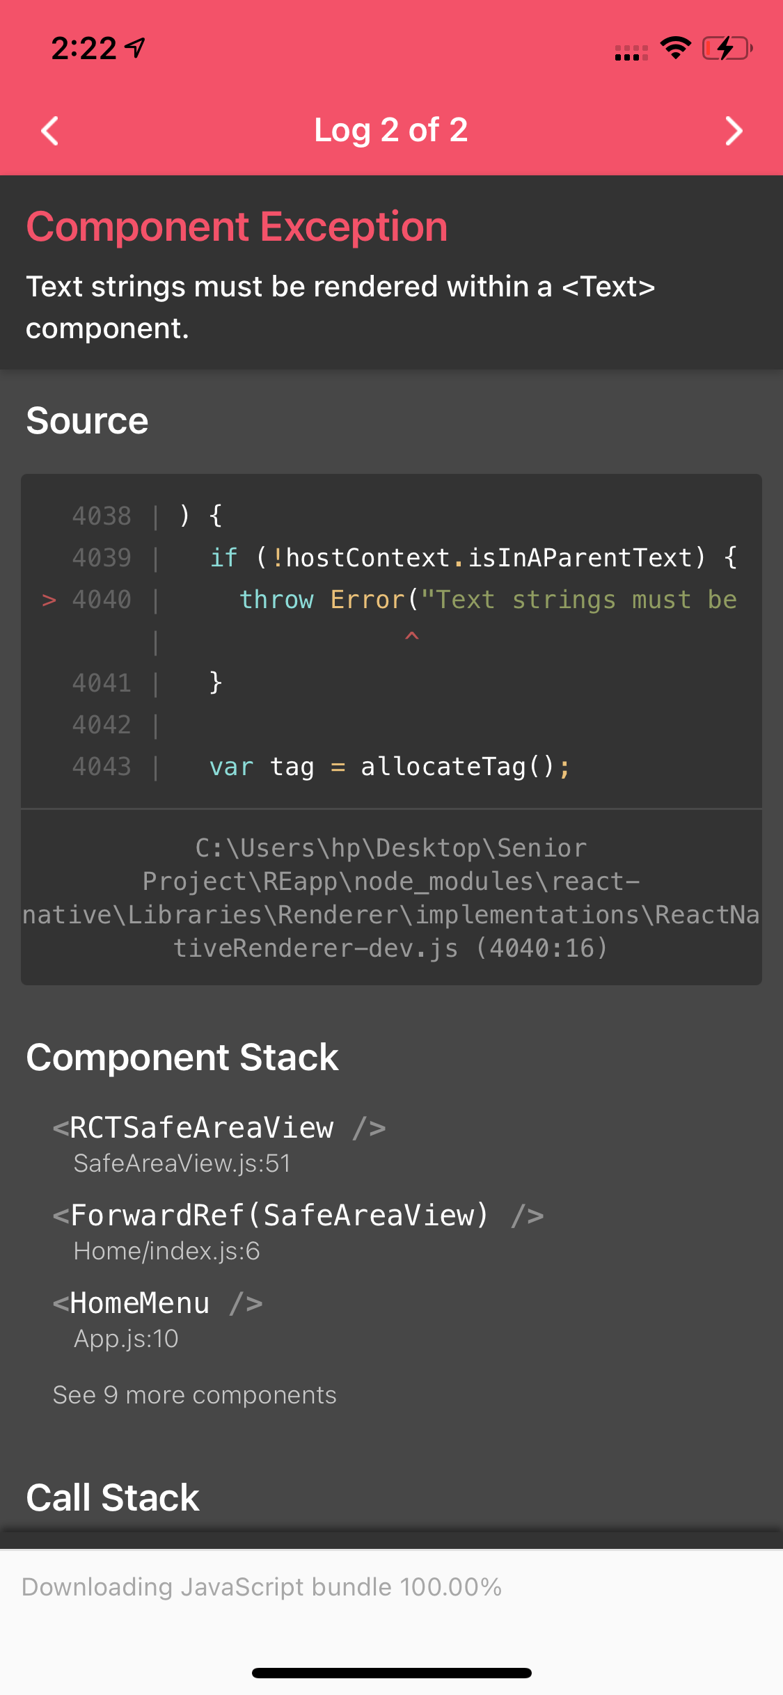Navigate to the previous log with left chevron
783x1695 pixels.
click(x=49, y=130)
